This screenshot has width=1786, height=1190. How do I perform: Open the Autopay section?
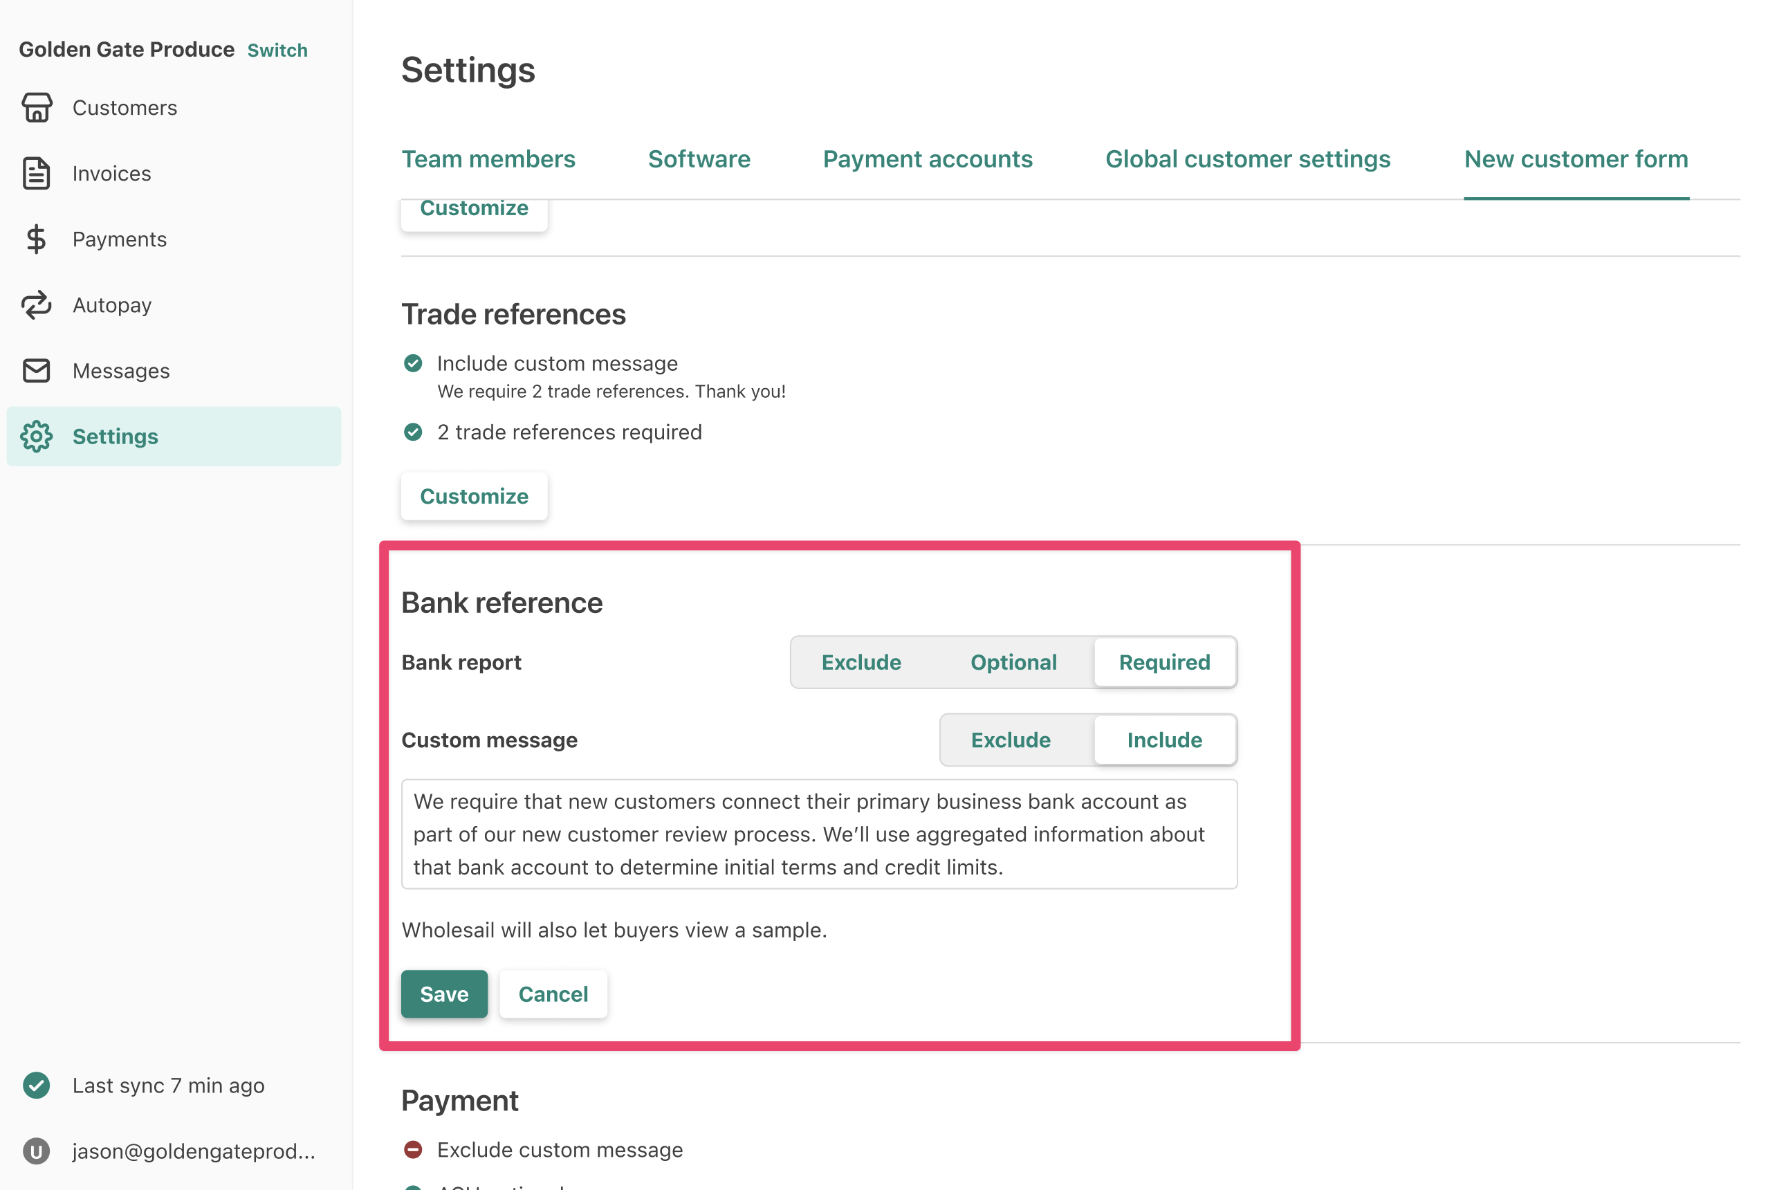(x=111, y=305)
